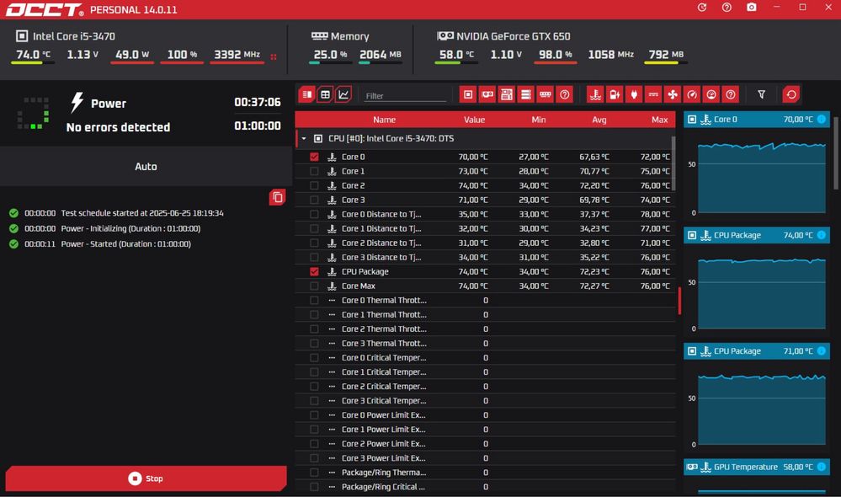The height and width of the screenshot is (497, 841).
Task: Click the graph panel vertical scrollbar thumb
Action: coord(836,154)
